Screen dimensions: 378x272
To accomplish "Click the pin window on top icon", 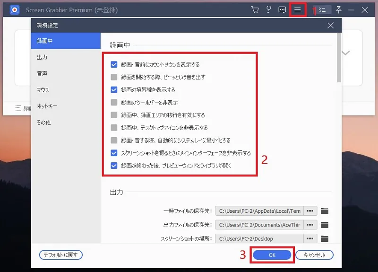I will (x=338, y=10).
